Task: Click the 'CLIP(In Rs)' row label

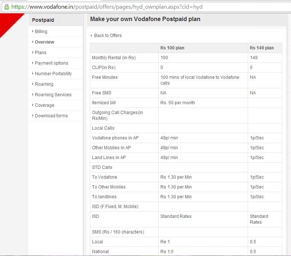Action: click(104, 68)
